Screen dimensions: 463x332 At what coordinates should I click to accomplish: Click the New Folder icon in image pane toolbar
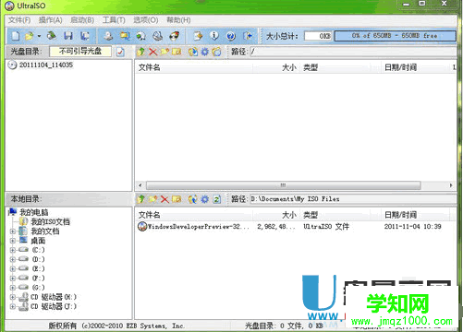pyautogui.click(x=164, y=52)
